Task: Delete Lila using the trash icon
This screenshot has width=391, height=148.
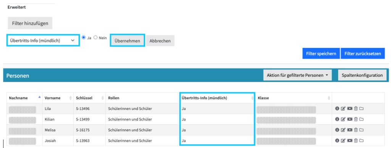Action: tap(356, 108)
